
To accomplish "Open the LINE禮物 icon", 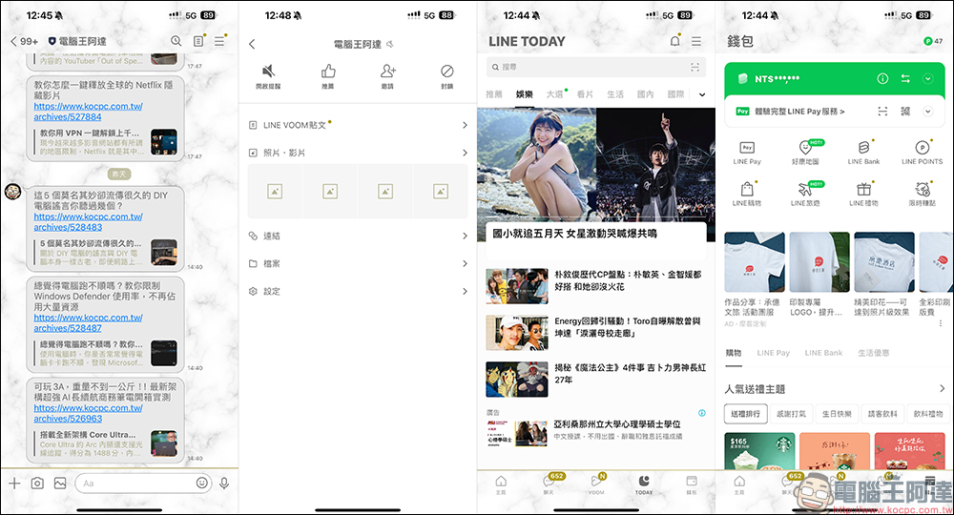I will pos(864,194).
